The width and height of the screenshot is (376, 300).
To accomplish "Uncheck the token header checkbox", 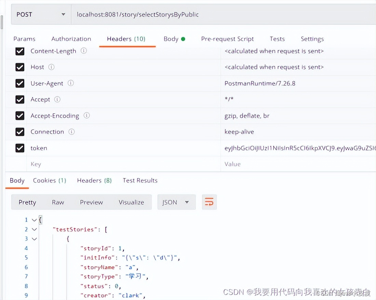I will (x=20, y=148).
